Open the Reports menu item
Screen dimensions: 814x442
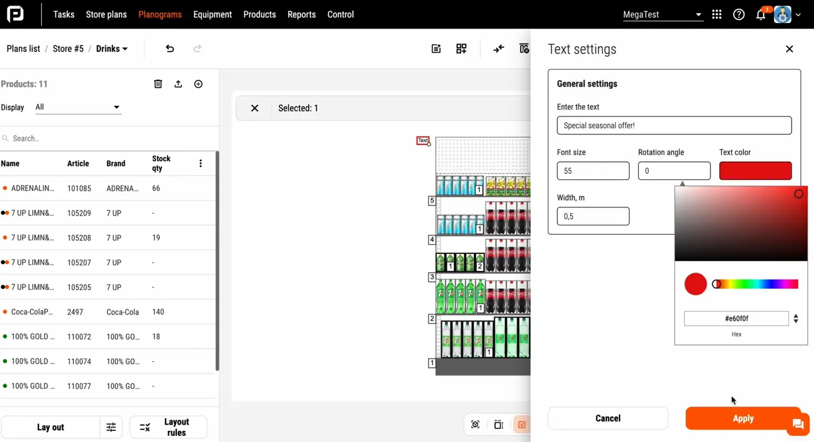coord(301,14)
